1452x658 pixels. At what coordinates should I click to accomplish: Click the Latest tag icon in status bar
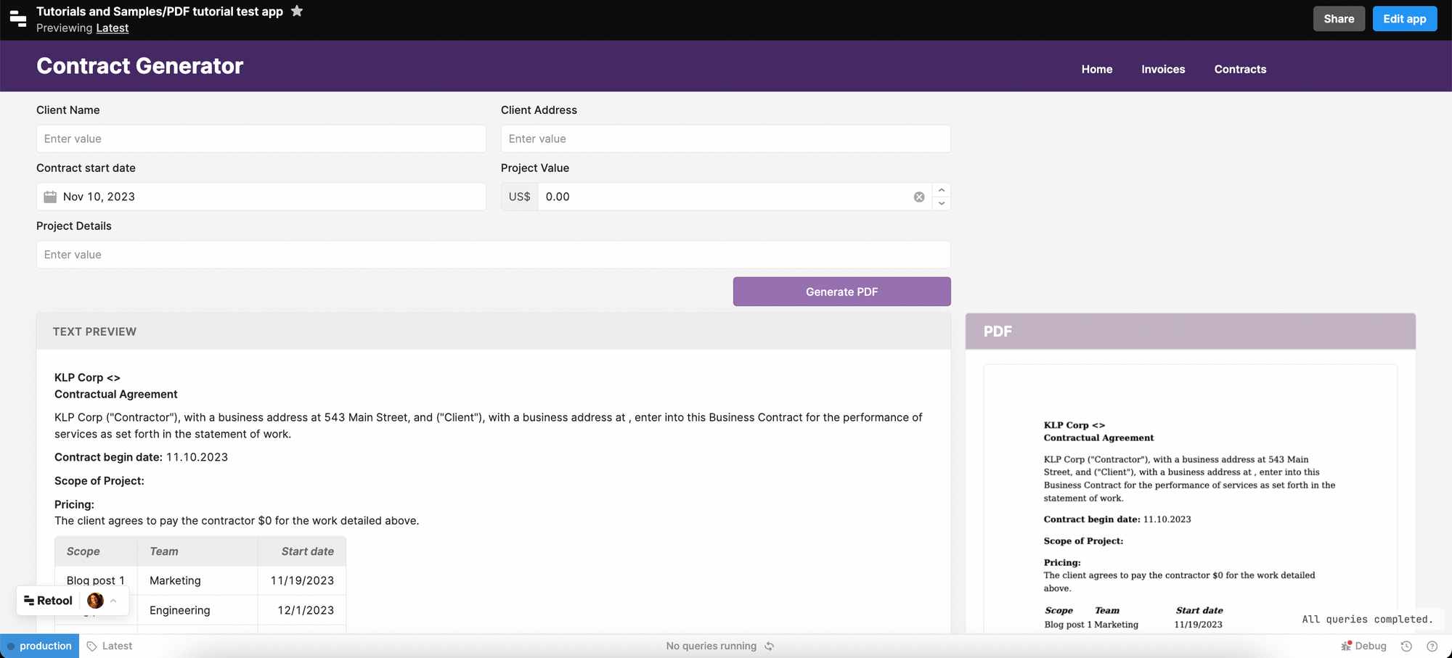click(x=92, y=646)
